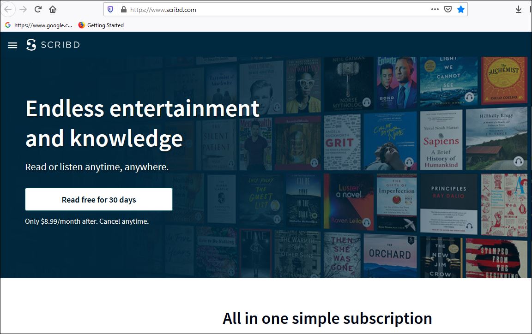Screen dimensions: 532x334
Task: Open The Orchard book cover
Action: pos(390,256)
